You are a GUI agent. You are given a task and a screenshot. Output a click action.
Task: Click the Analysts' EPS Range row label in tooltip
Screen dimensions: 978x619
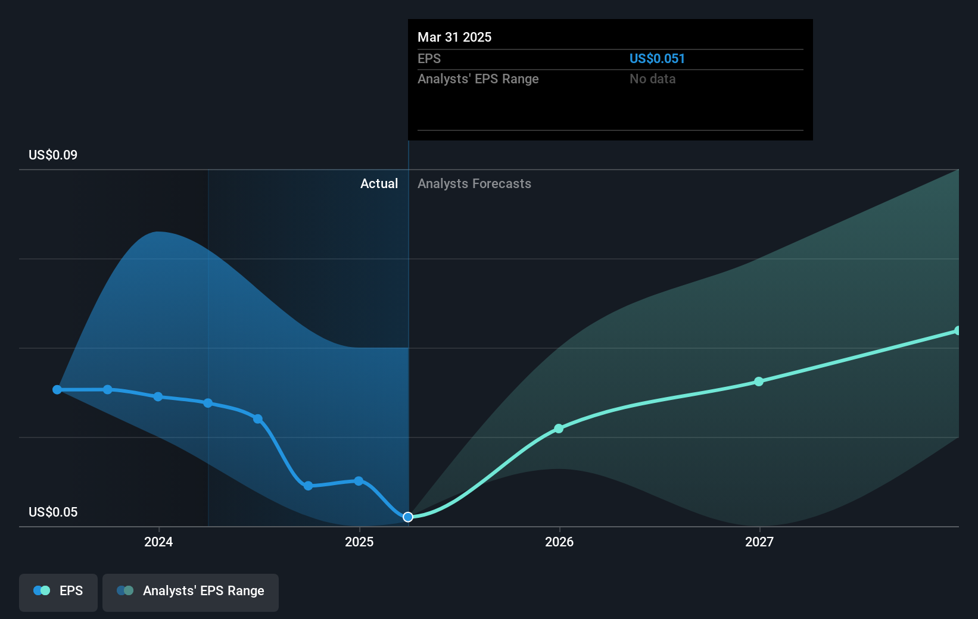pos(478,79)
